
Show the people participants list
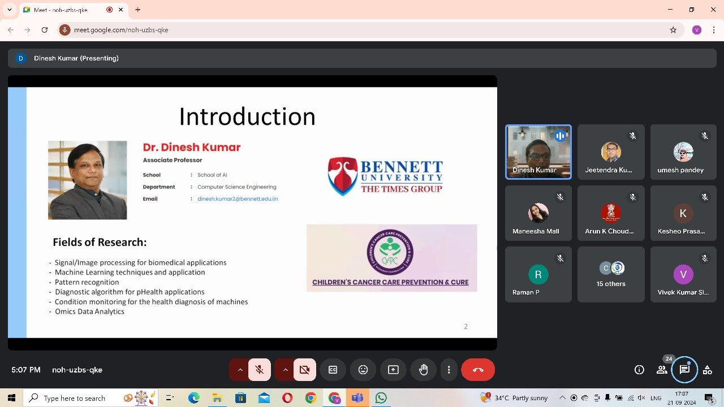(661, 370)
